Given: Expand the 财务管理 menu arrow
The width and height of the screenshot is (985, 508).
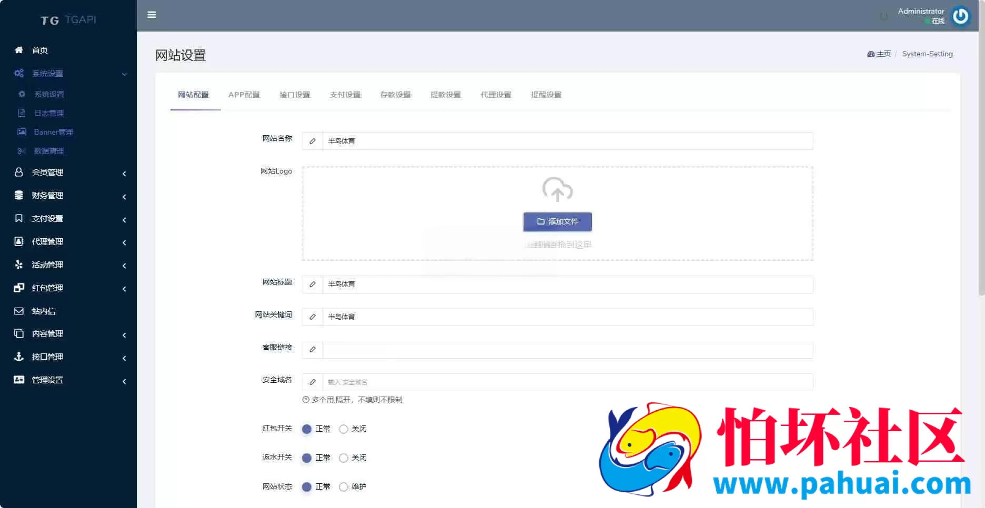Looking at the screenshot, I should click(x=124, y=197).
